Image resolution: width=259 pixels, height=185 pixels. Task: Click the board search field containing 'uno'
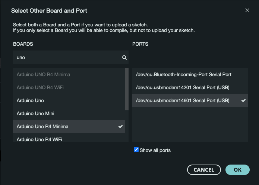(67, 58)
